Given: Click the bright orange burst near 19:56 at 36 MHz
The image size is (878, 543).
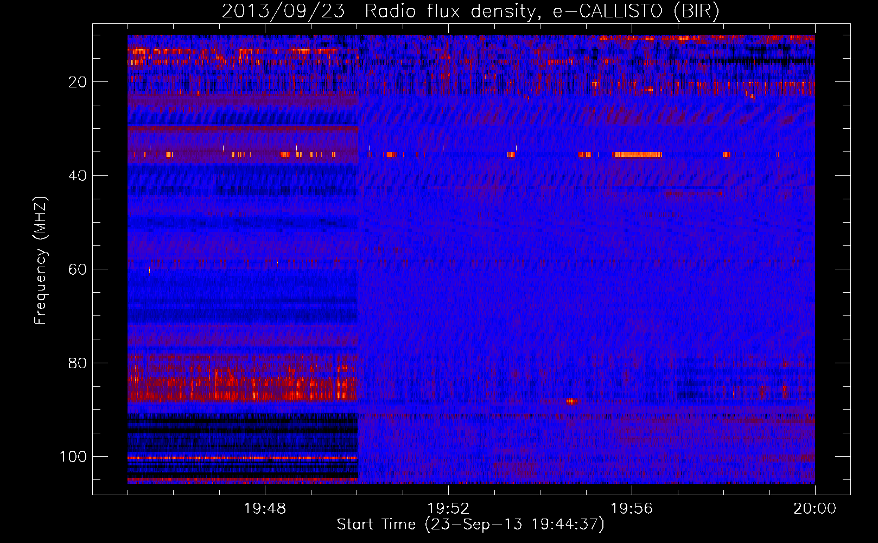Looking at the screenshot, I should [637, 155].
